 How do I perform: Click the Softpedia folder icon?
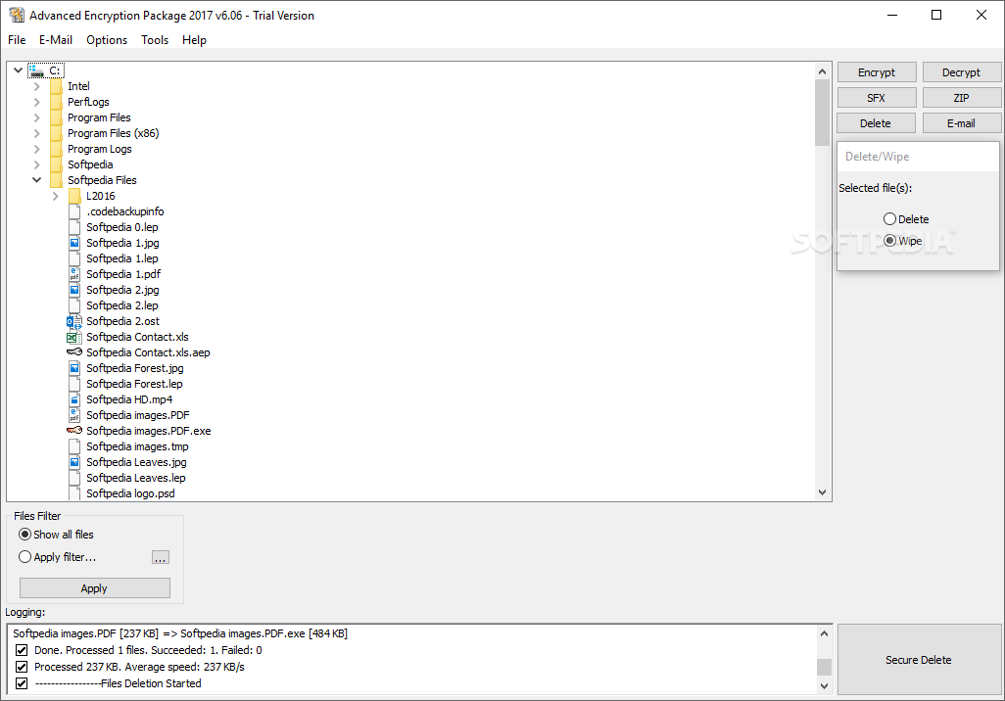tap(57, 164)
